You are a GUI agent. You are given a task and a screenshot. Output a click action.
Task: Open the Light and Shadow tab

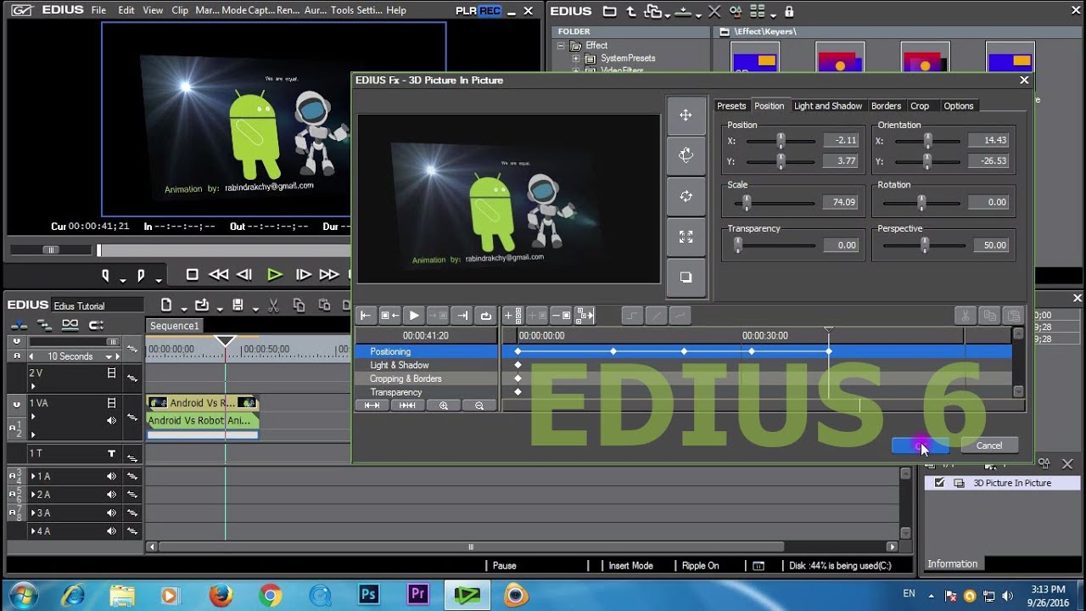(828, 106)
